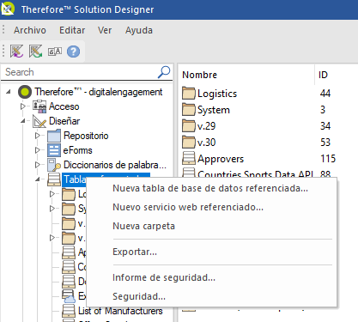The height and width of the screenshot is (322, 358).
Task: Click the referenced tables icon beside highlighted Tabla node
Action: [54, 179]
